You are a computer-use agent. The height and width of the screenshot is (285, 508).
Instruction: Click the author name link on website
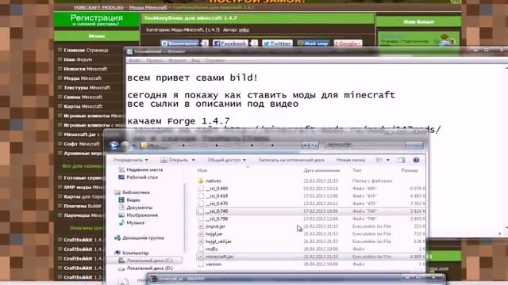244,30
